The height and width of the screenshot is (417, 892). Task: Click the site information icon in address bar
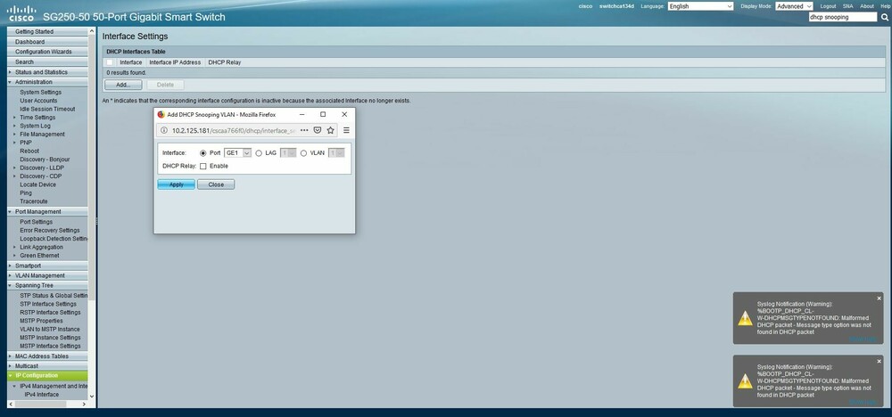point(163,130)
